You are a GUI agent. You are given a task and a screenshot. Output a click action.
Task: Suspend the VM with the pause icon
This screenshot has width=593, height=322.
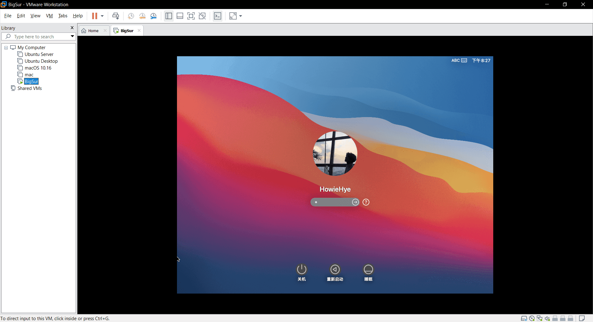pos(95,16)
